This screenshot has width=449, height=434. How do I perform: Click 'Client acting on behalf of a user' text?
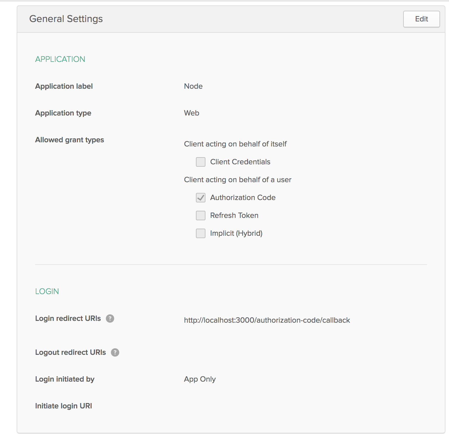coord(238,180)
